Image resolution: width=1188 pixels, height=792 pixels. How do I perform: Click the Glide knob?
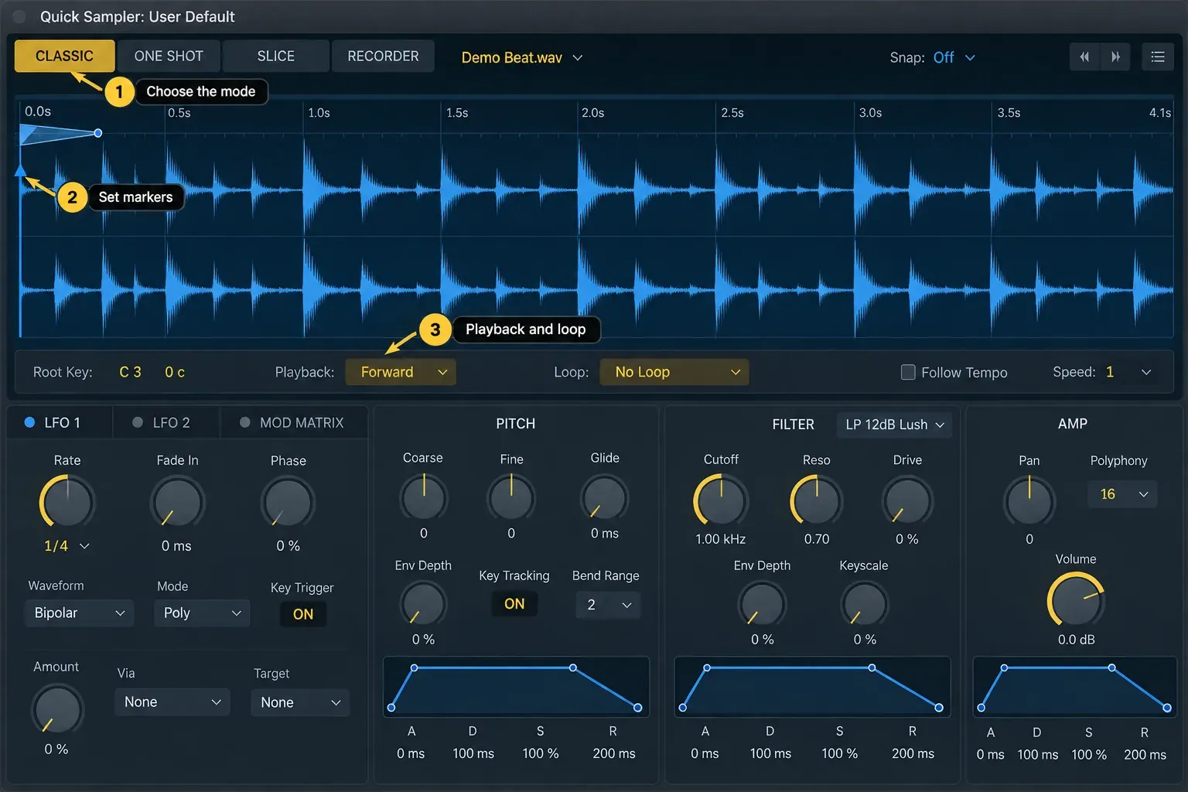(604, 497)
